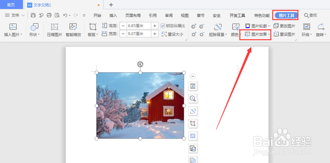
Task: Click the 更改图片 button
Action: coord(284,26)
